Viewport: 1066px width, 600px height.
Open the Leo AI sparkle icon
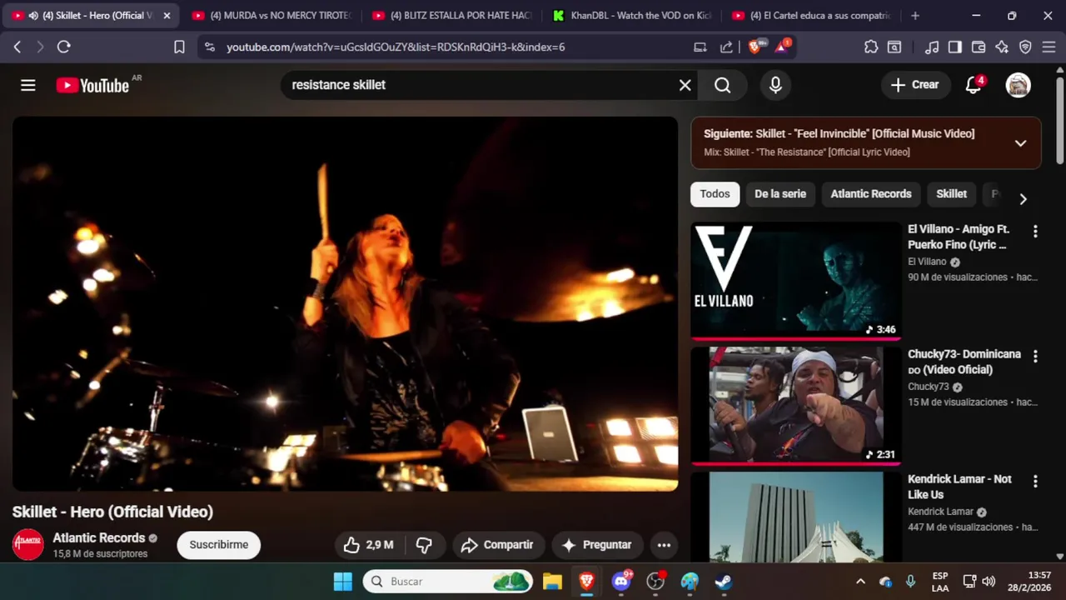click(1002, 47)
